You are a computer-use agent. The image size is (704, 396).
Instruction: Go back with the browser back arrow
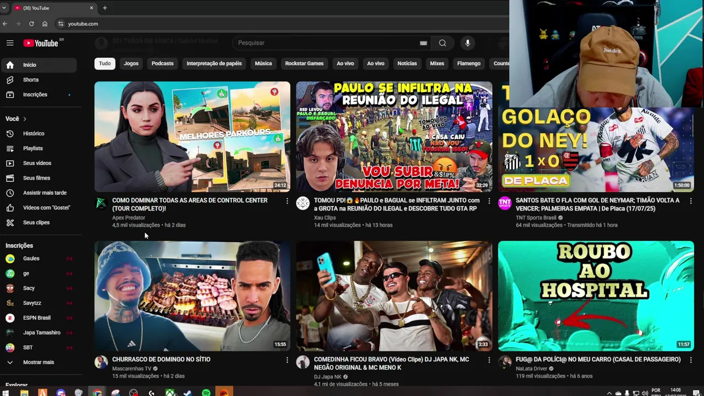[5, 24]
